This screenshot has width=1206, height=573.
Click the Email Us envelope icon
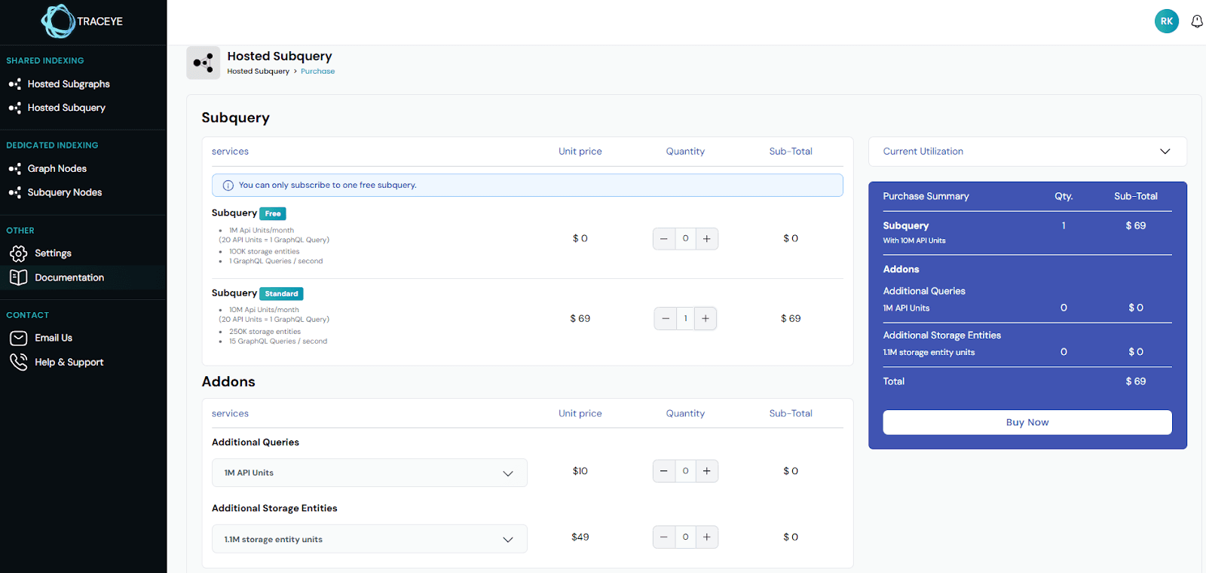pyautogui.click(x=18, y=338)
